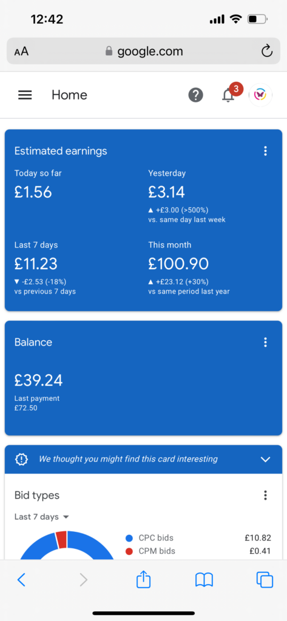Select the blue CPC bids legend dot
This screenshot has height=621, width=287.
tap(129, 539)
